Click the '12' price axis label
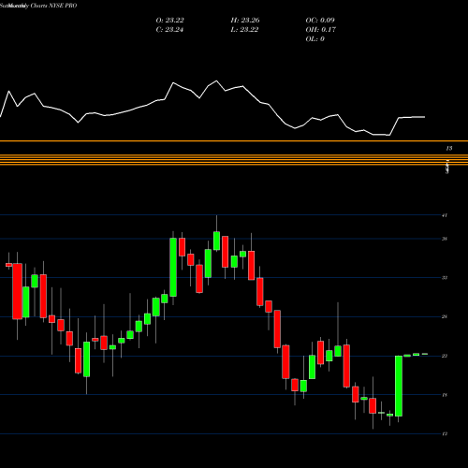Image resolution: width=468 pixels, height=468 pixels. pos(445,434)
